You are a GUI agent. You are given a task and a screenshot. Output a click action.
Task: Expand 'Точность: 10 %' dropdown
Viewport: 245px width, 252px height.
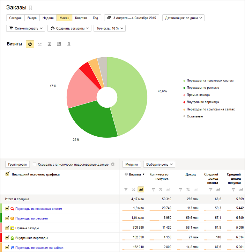pos(109,28)
